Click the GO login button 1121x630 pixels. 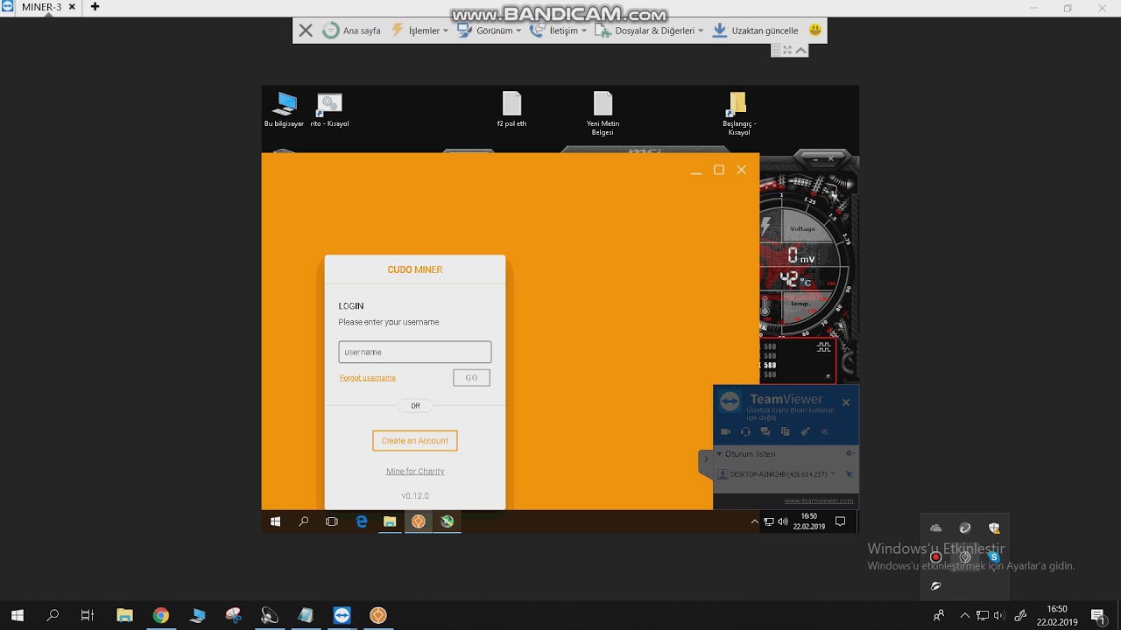[x=471, y=378]
